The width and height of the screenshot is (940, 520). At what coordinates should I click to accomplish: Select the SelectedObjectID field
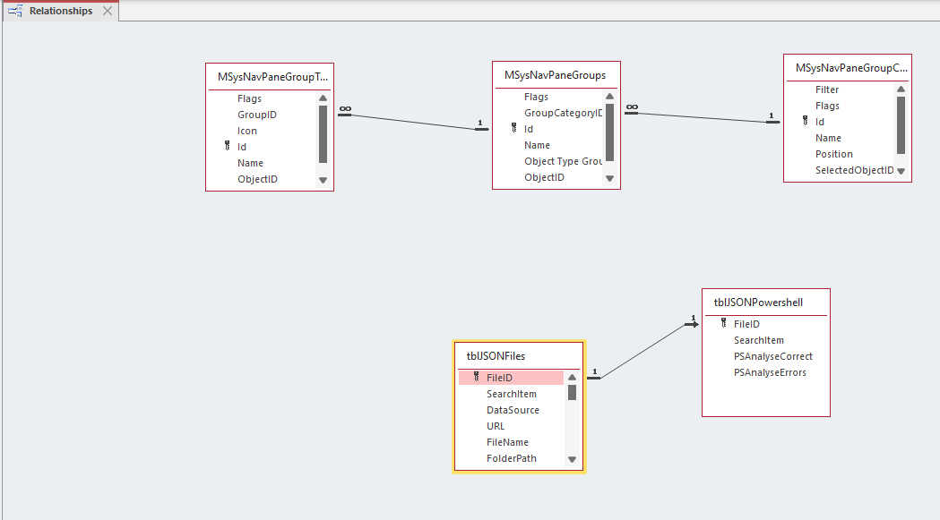pos(854,170)
